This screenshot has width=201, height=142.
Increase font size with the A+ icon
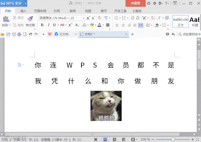point(88,18)
